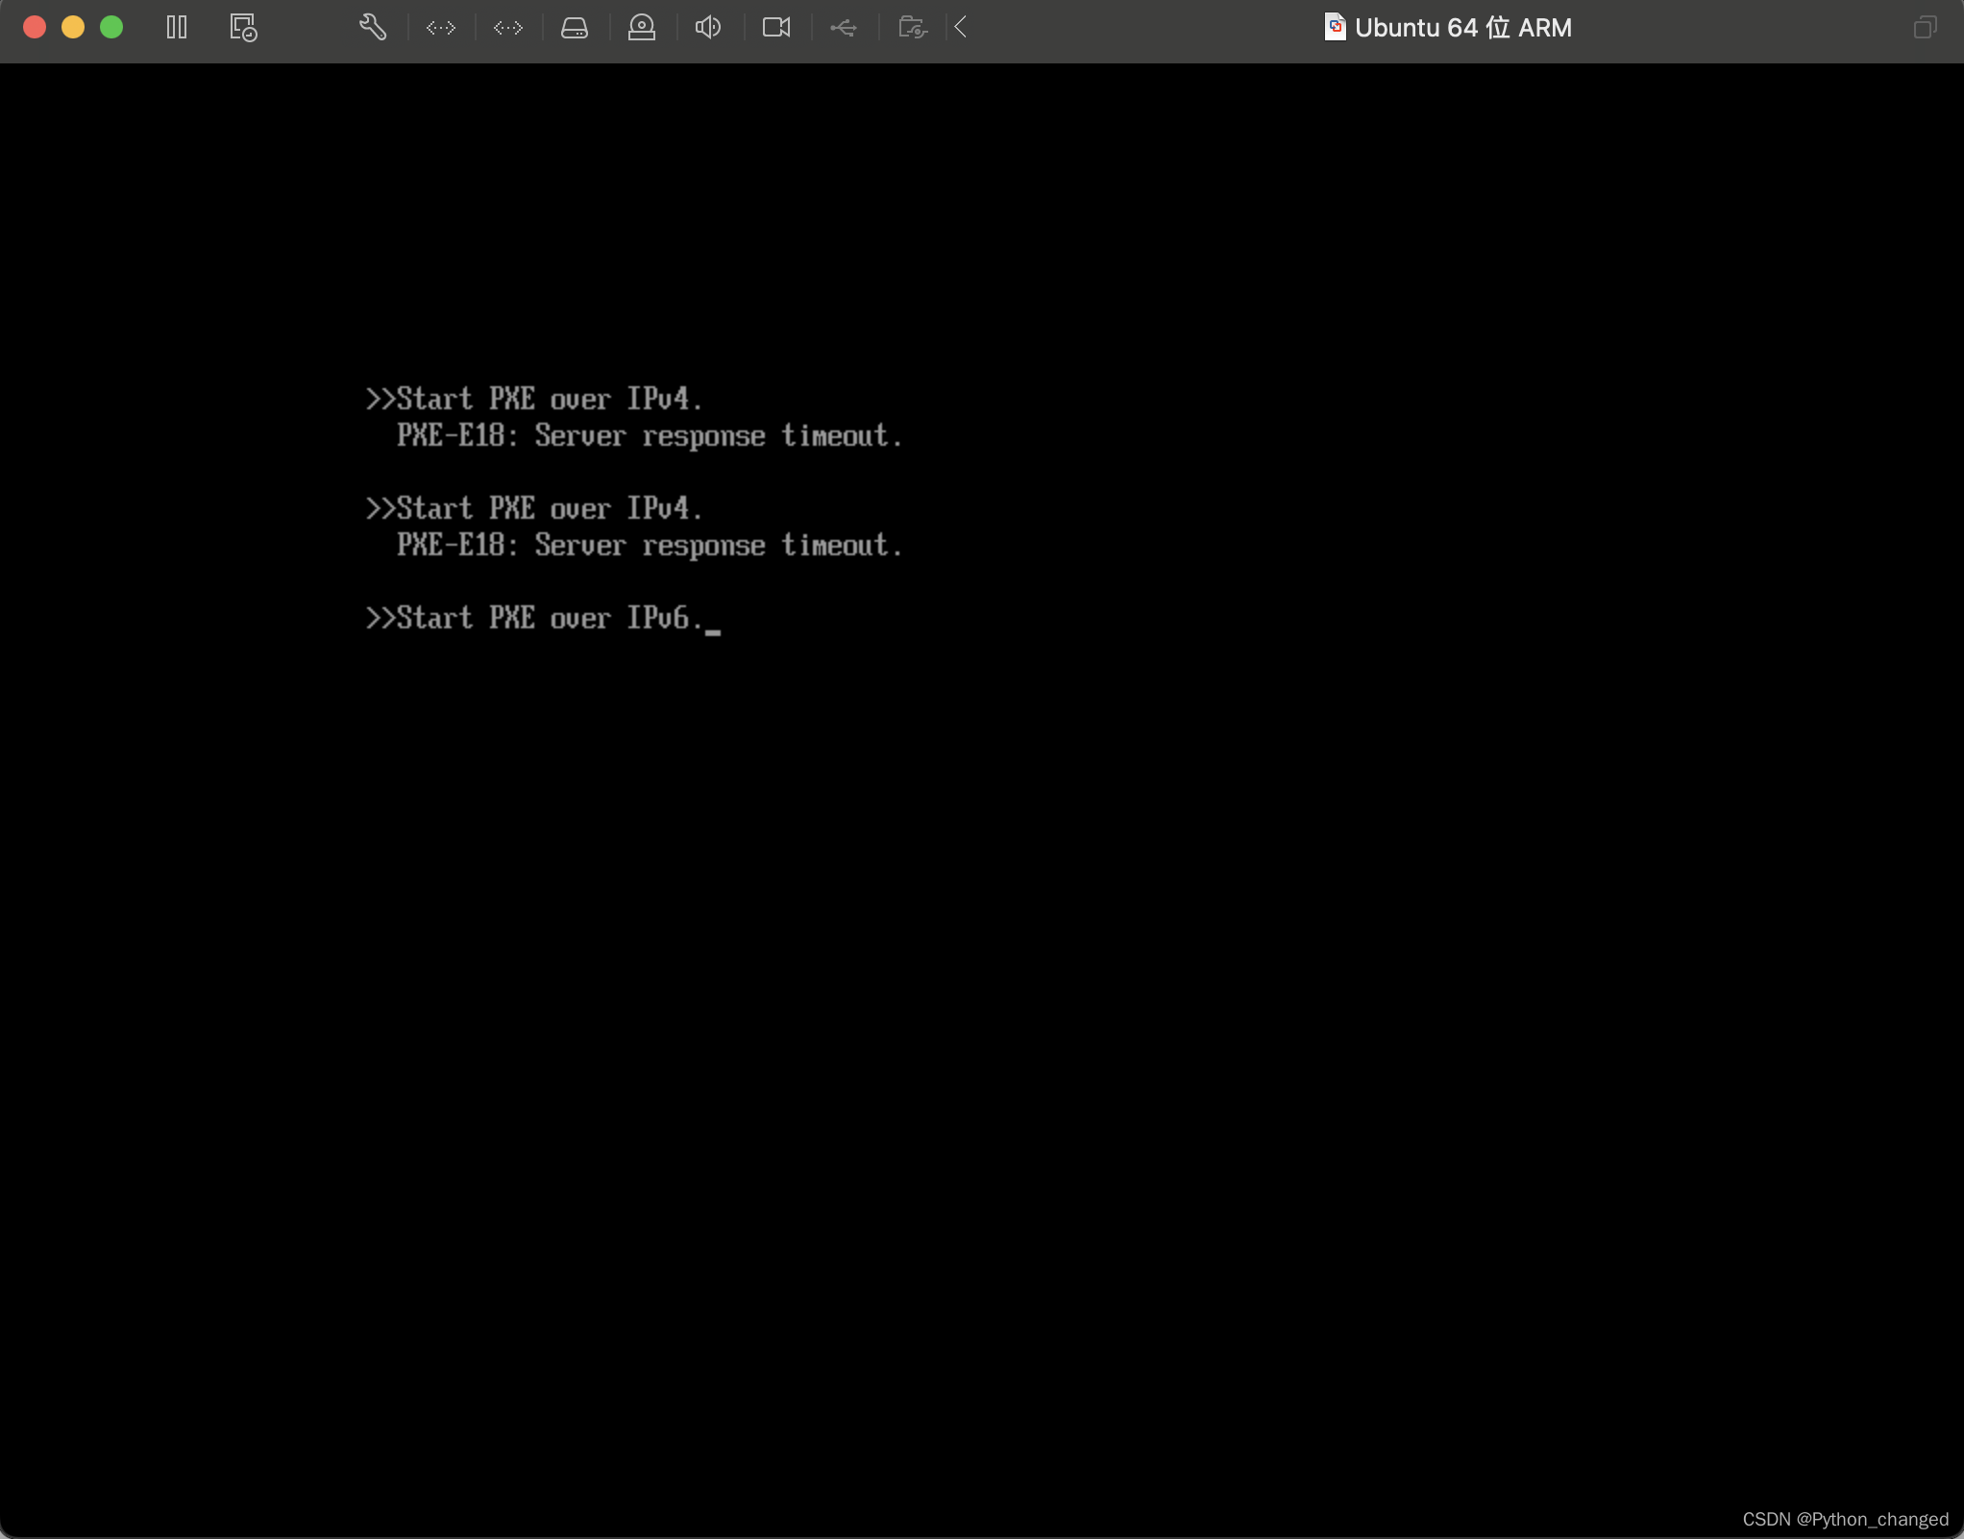Click the second network adapter icon
This screenshot has height=1539, width=1964.
click(508, 28)
